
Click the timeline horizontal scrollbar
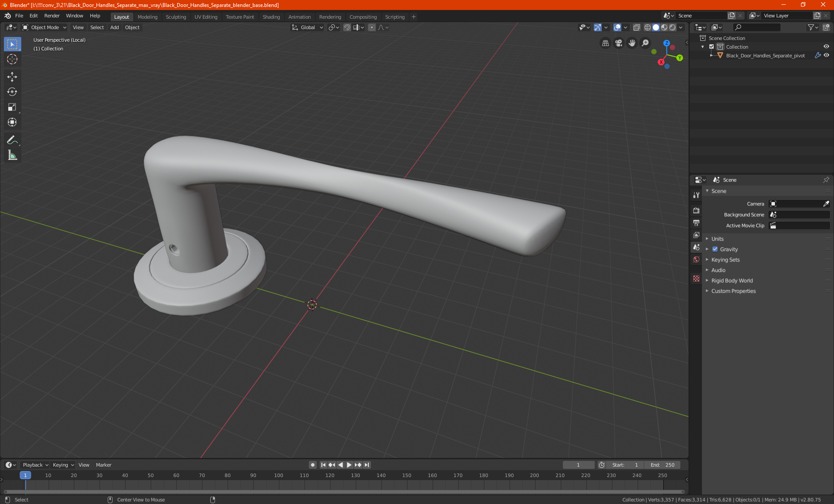pyautogui.click(x=344, y=492)
